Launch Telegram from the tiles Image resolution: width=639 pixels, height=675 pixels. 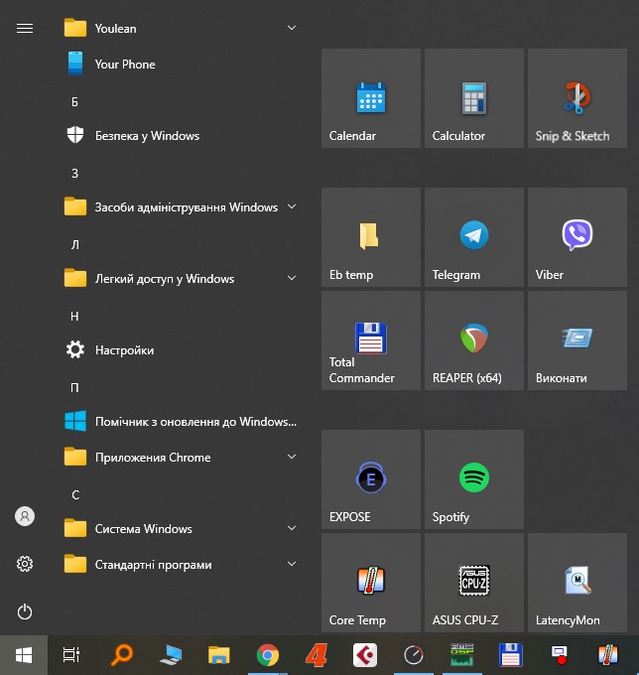click(x=473, y=237)
